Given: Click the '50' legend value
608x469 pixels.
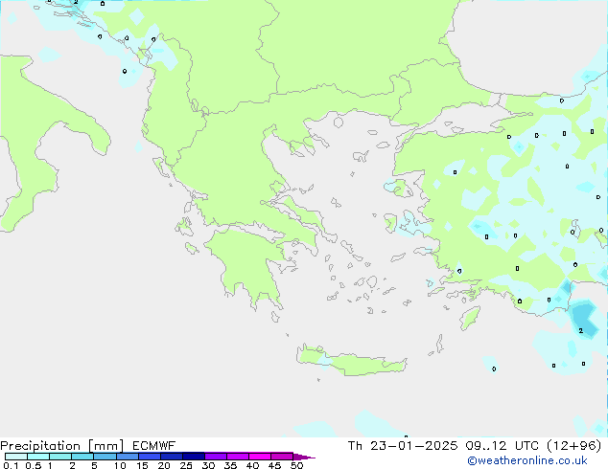Looking at the screenshot, I should point(296,465).
